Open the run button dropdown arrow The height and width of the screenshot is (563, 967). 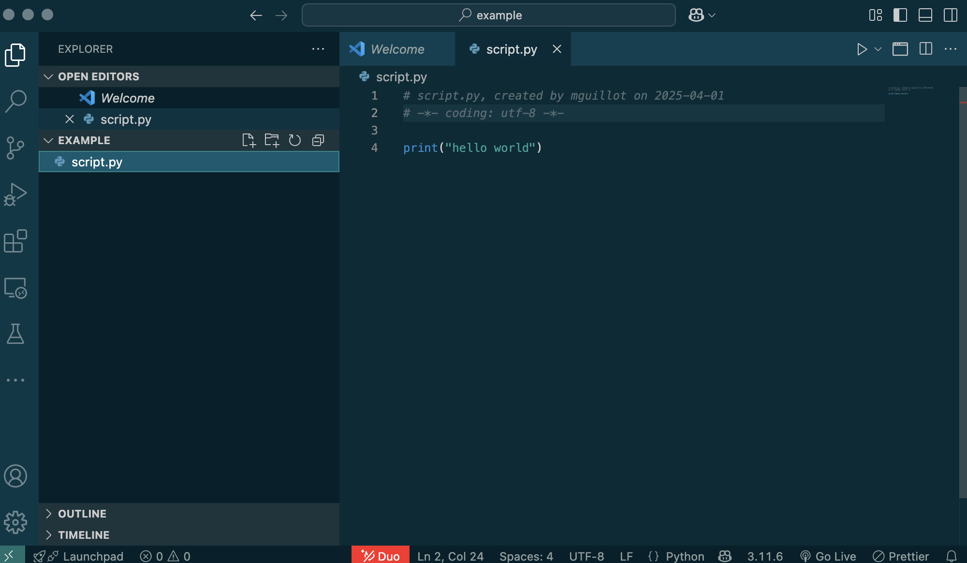pyautogui.click(x=878, y=49)
